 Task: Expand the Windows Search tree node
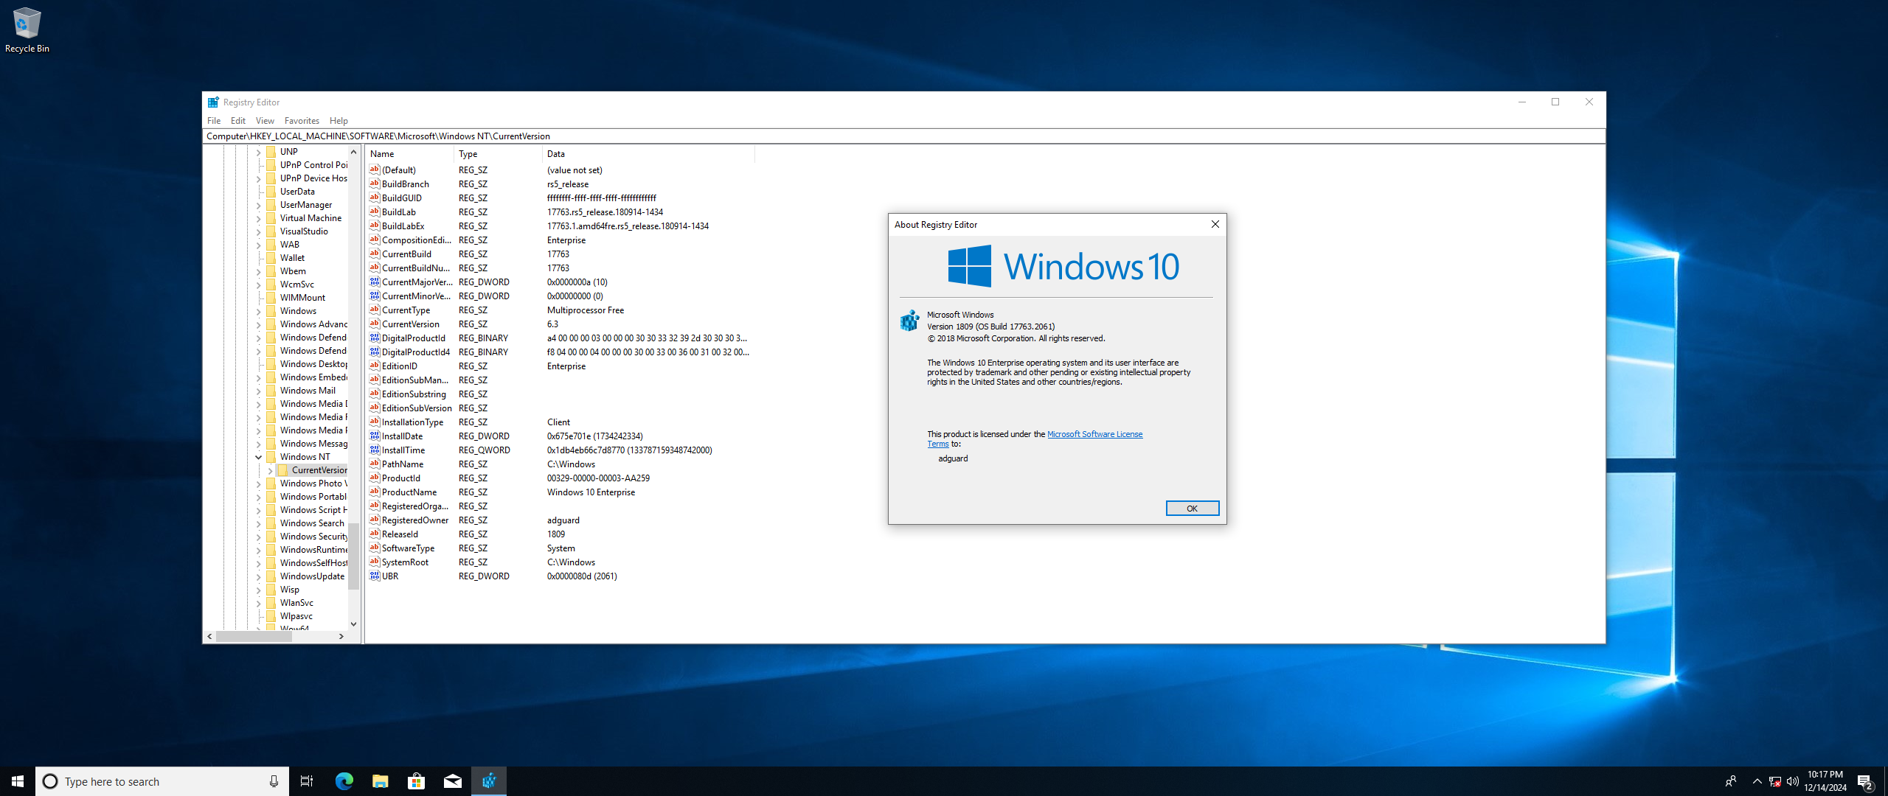[x=259, y=523]
